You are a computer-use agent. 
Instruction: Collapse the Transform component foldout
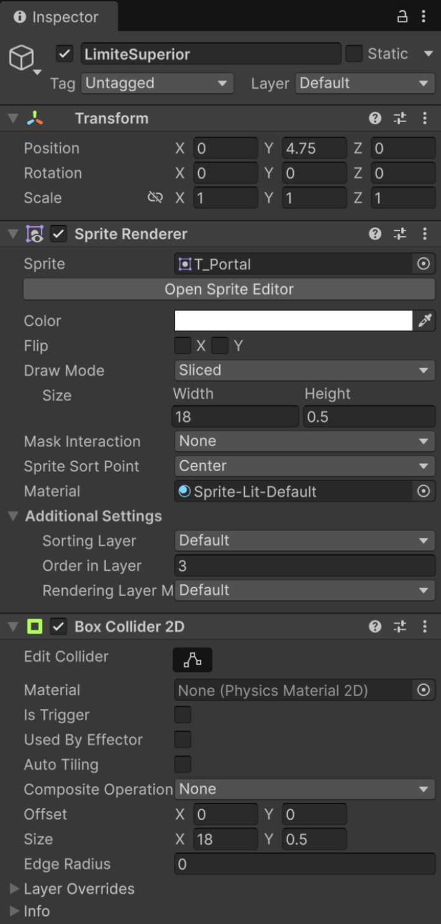pos(14,118)
